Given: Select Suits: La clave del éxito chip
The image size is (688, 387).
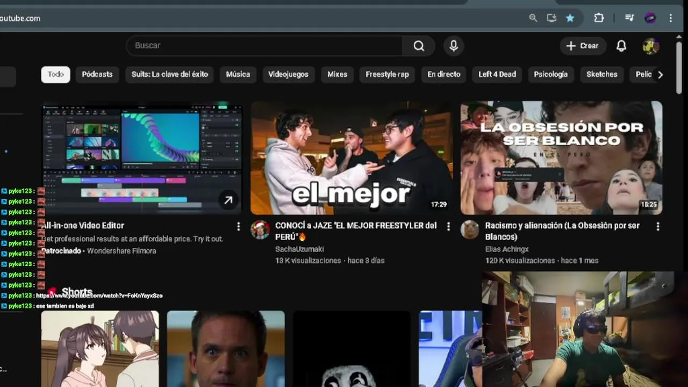Looking at the screenshot, I should pyautogui.click(x=170, y=74).
